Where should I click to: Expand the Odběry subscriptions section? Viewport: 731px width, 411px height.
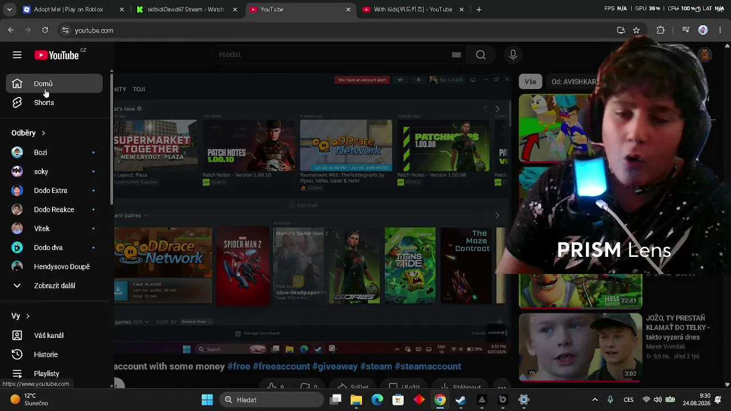[x=29, y=133]
